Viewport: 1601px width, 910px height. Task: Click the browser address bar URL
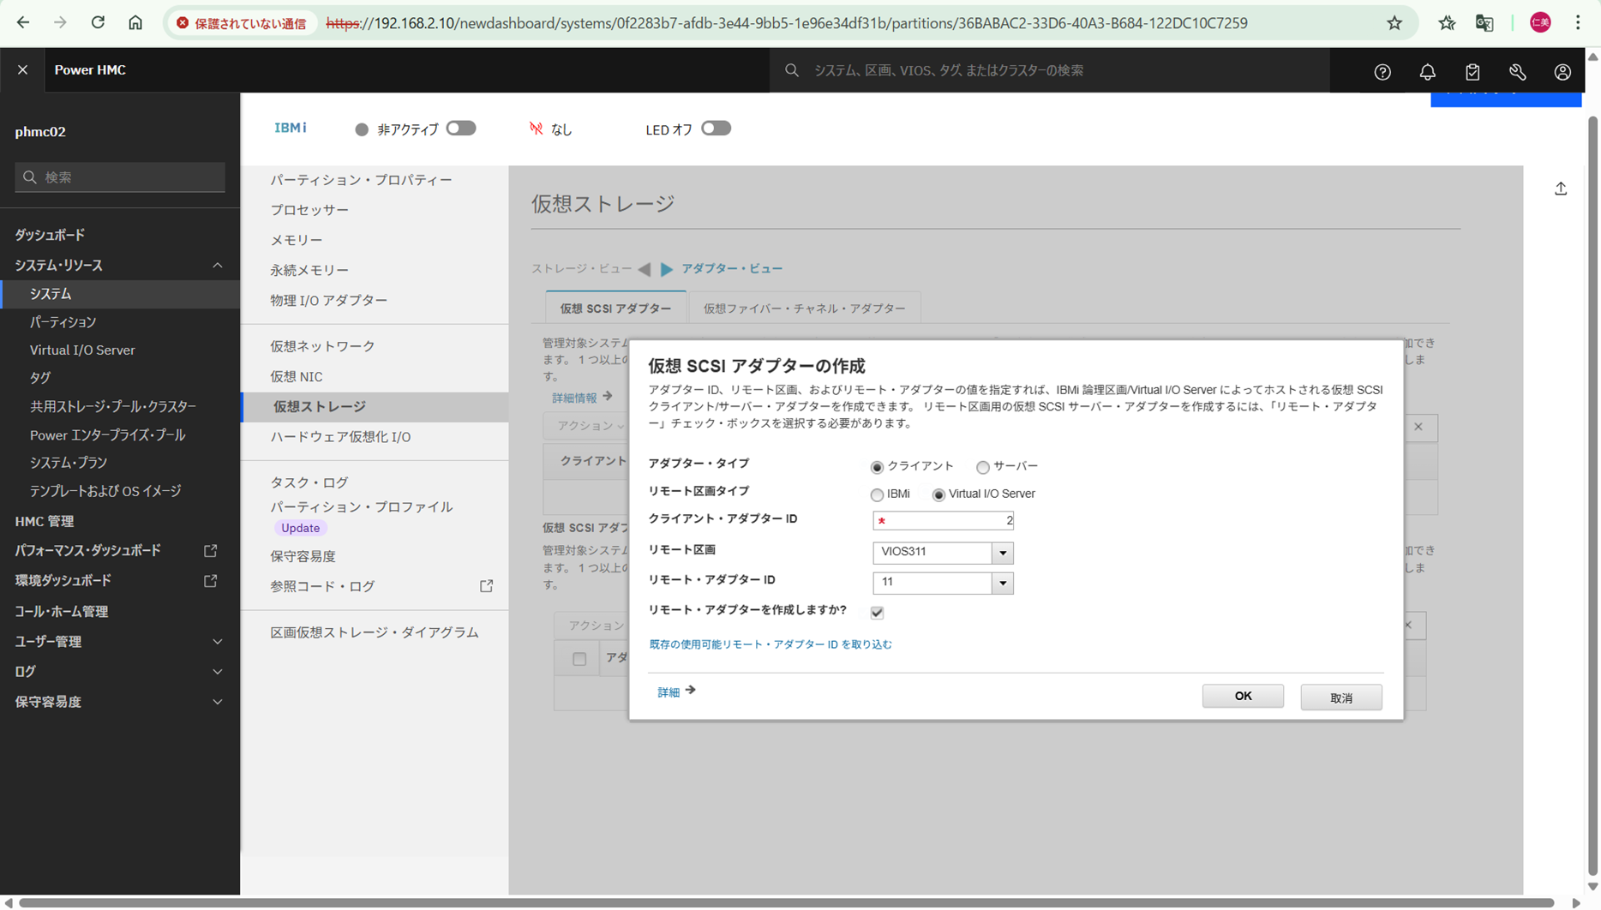click(x=786, y=23)
